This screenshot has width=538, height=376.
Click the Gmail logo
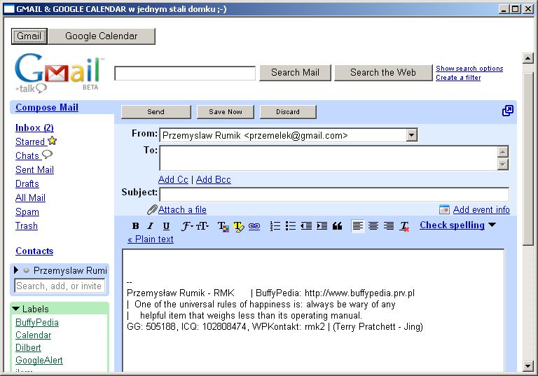coord(59,72)
